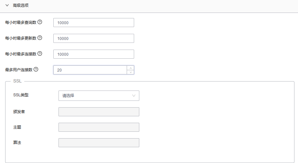This screenshot has height=163, width=298.
Task: Open help tooltip icon for 每小时最多连接数
Action: tap(40, 54)
